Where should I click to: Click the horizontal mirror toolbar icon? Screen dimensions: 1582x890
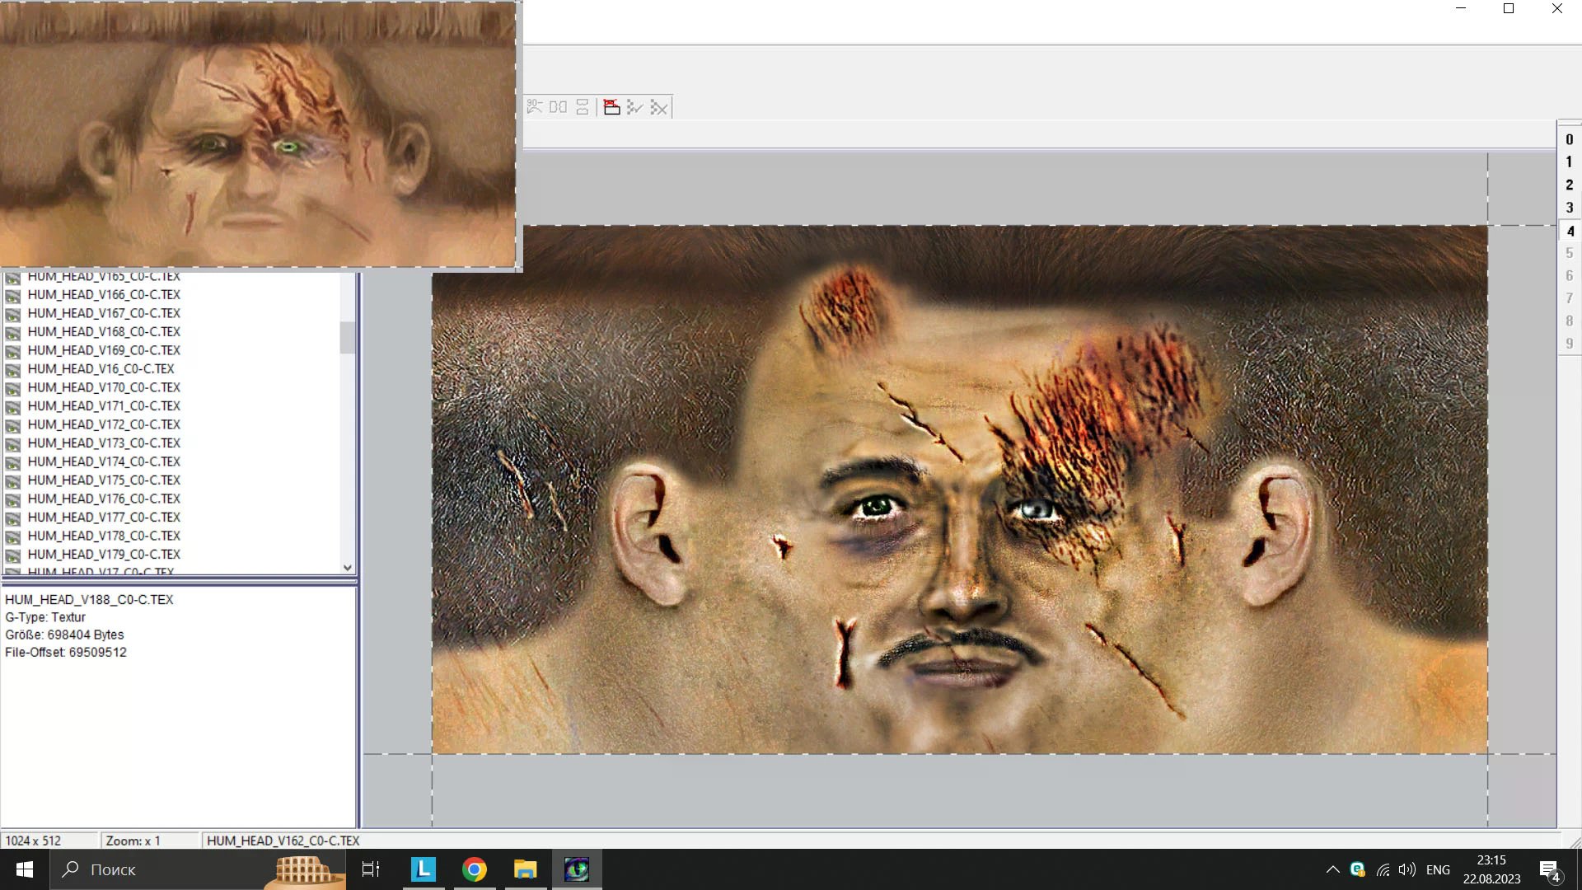[558, 107]
